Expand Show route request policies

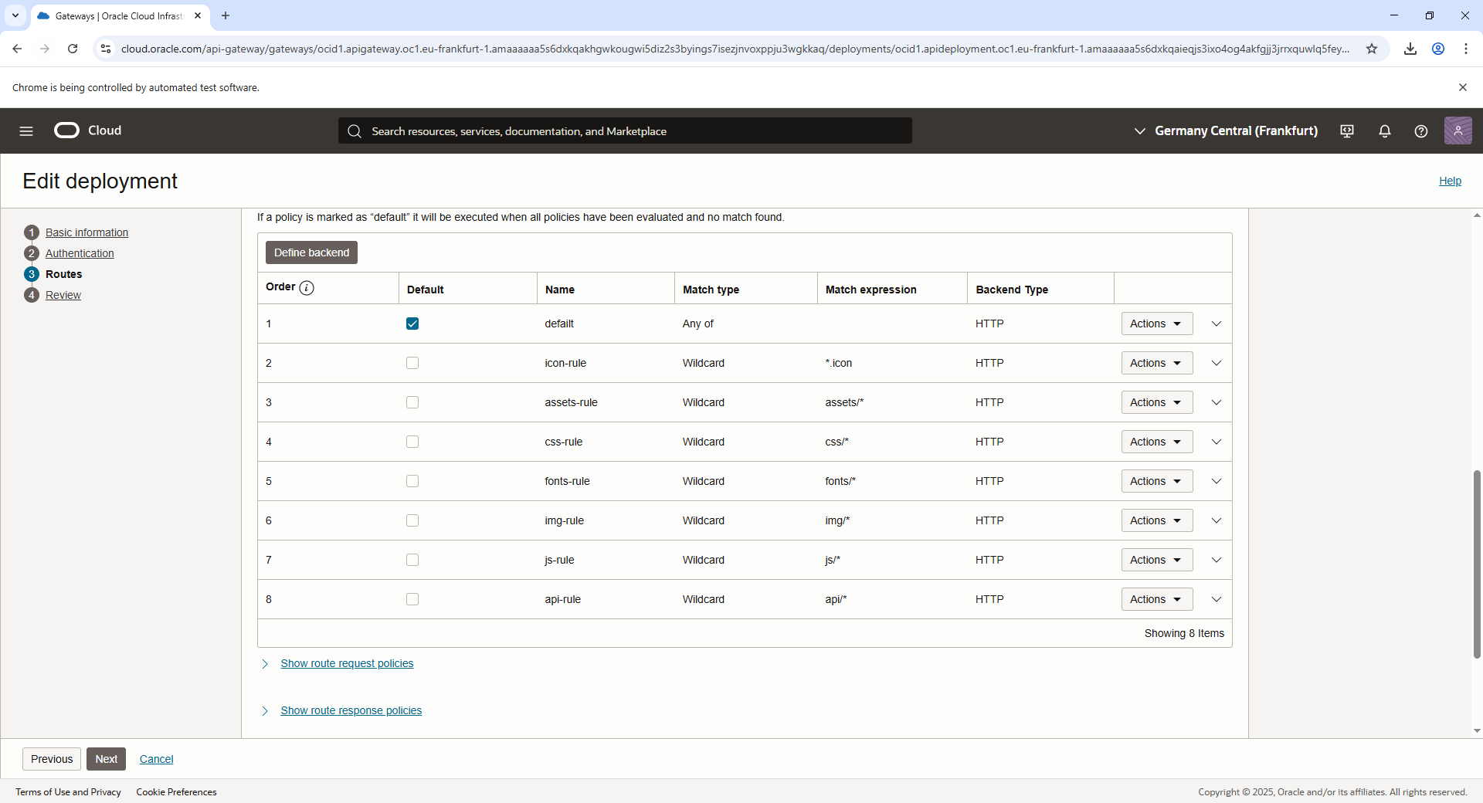tap(347, 663)
